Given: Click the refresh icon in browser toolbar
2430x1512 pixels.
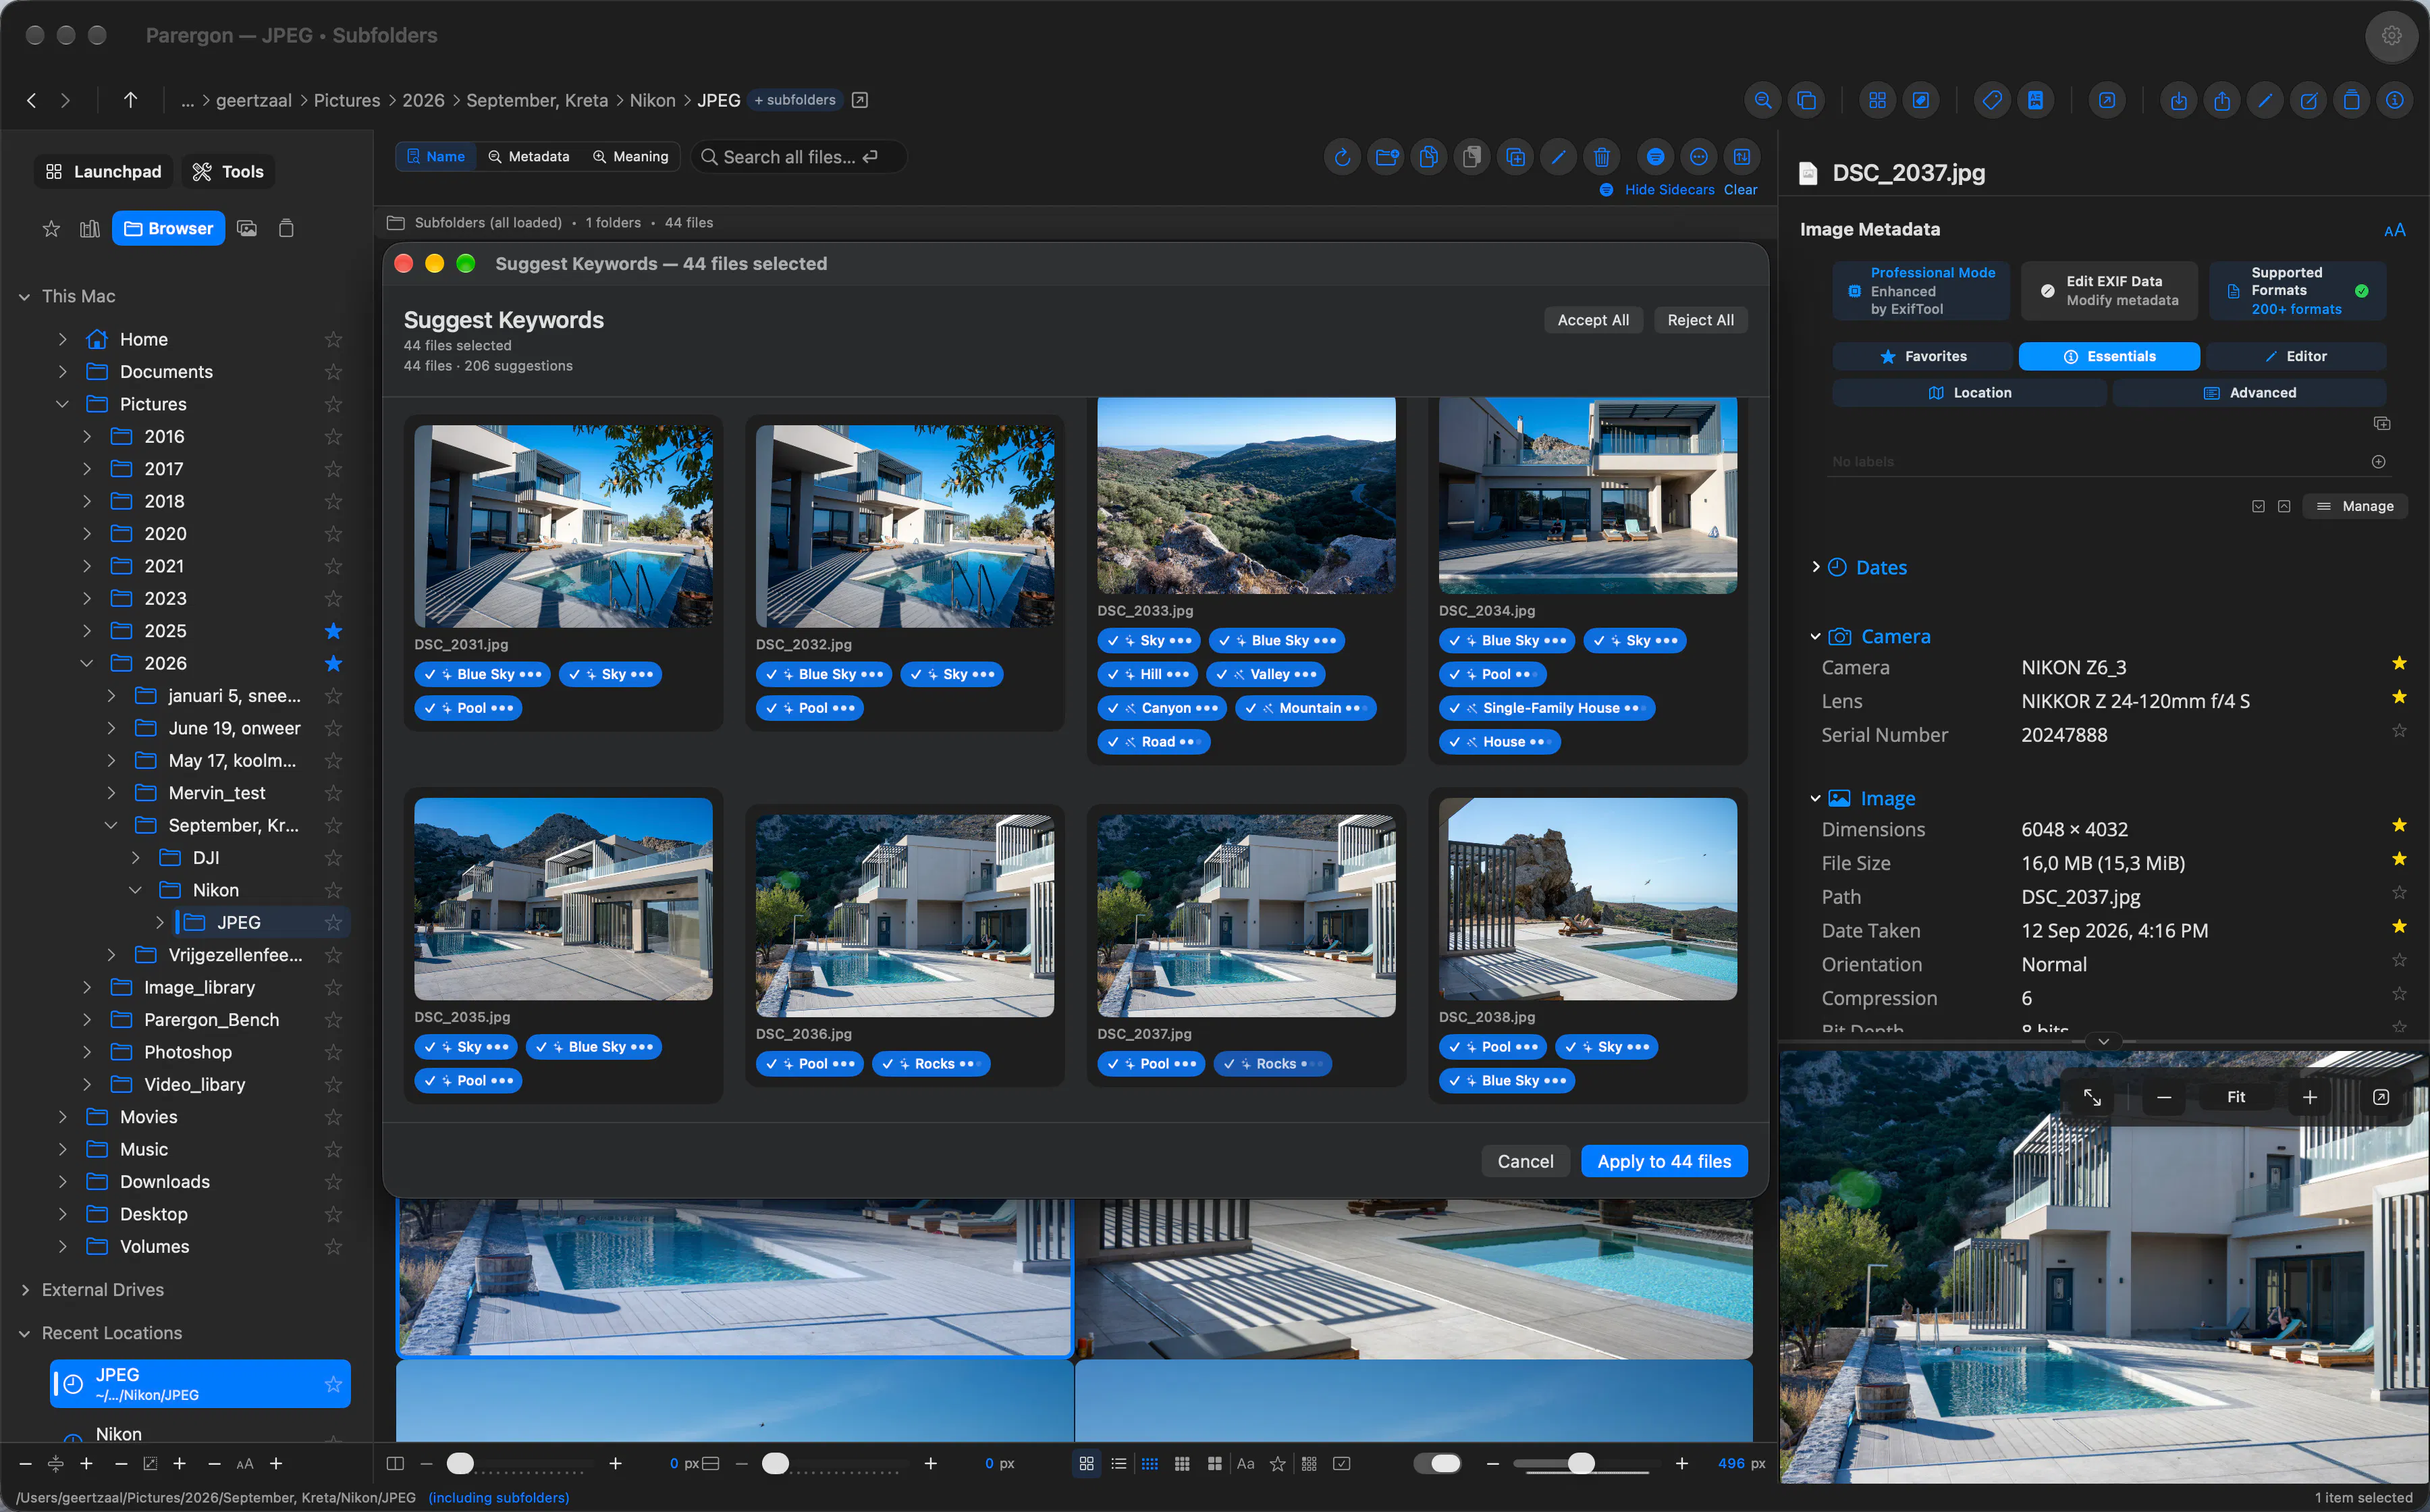Looking at the screenshot, I should coord(1342,157).
